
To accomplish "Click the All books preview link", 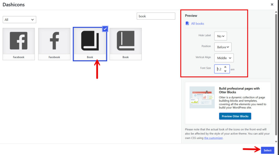I will click(x=198, y=23).
